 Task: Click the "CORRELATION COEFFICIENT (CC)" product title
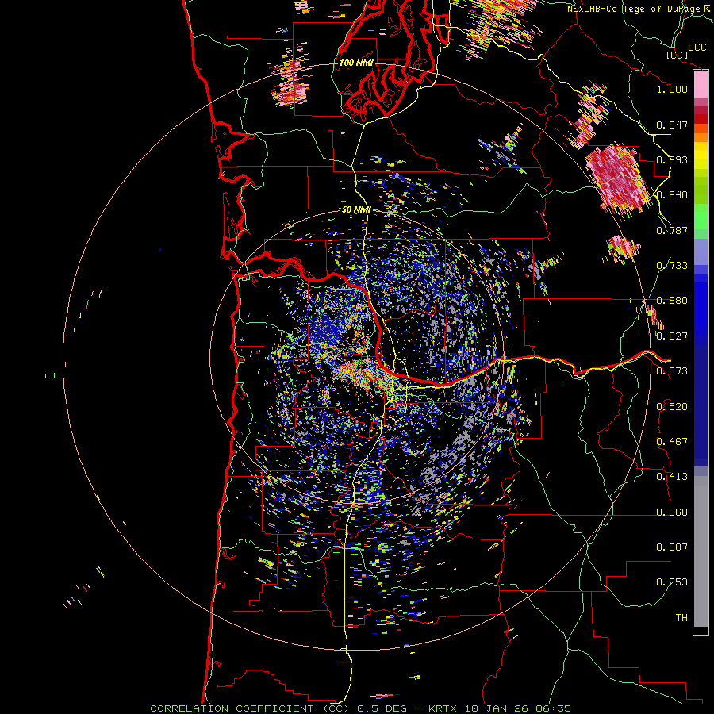pos(250,708)
